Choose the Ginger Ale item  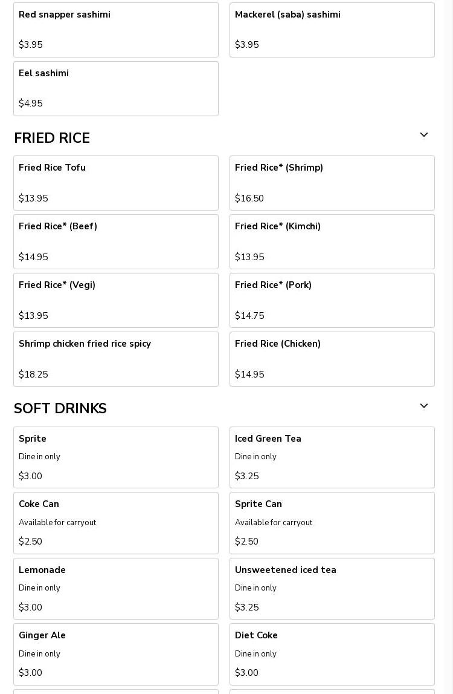(116, 654)
